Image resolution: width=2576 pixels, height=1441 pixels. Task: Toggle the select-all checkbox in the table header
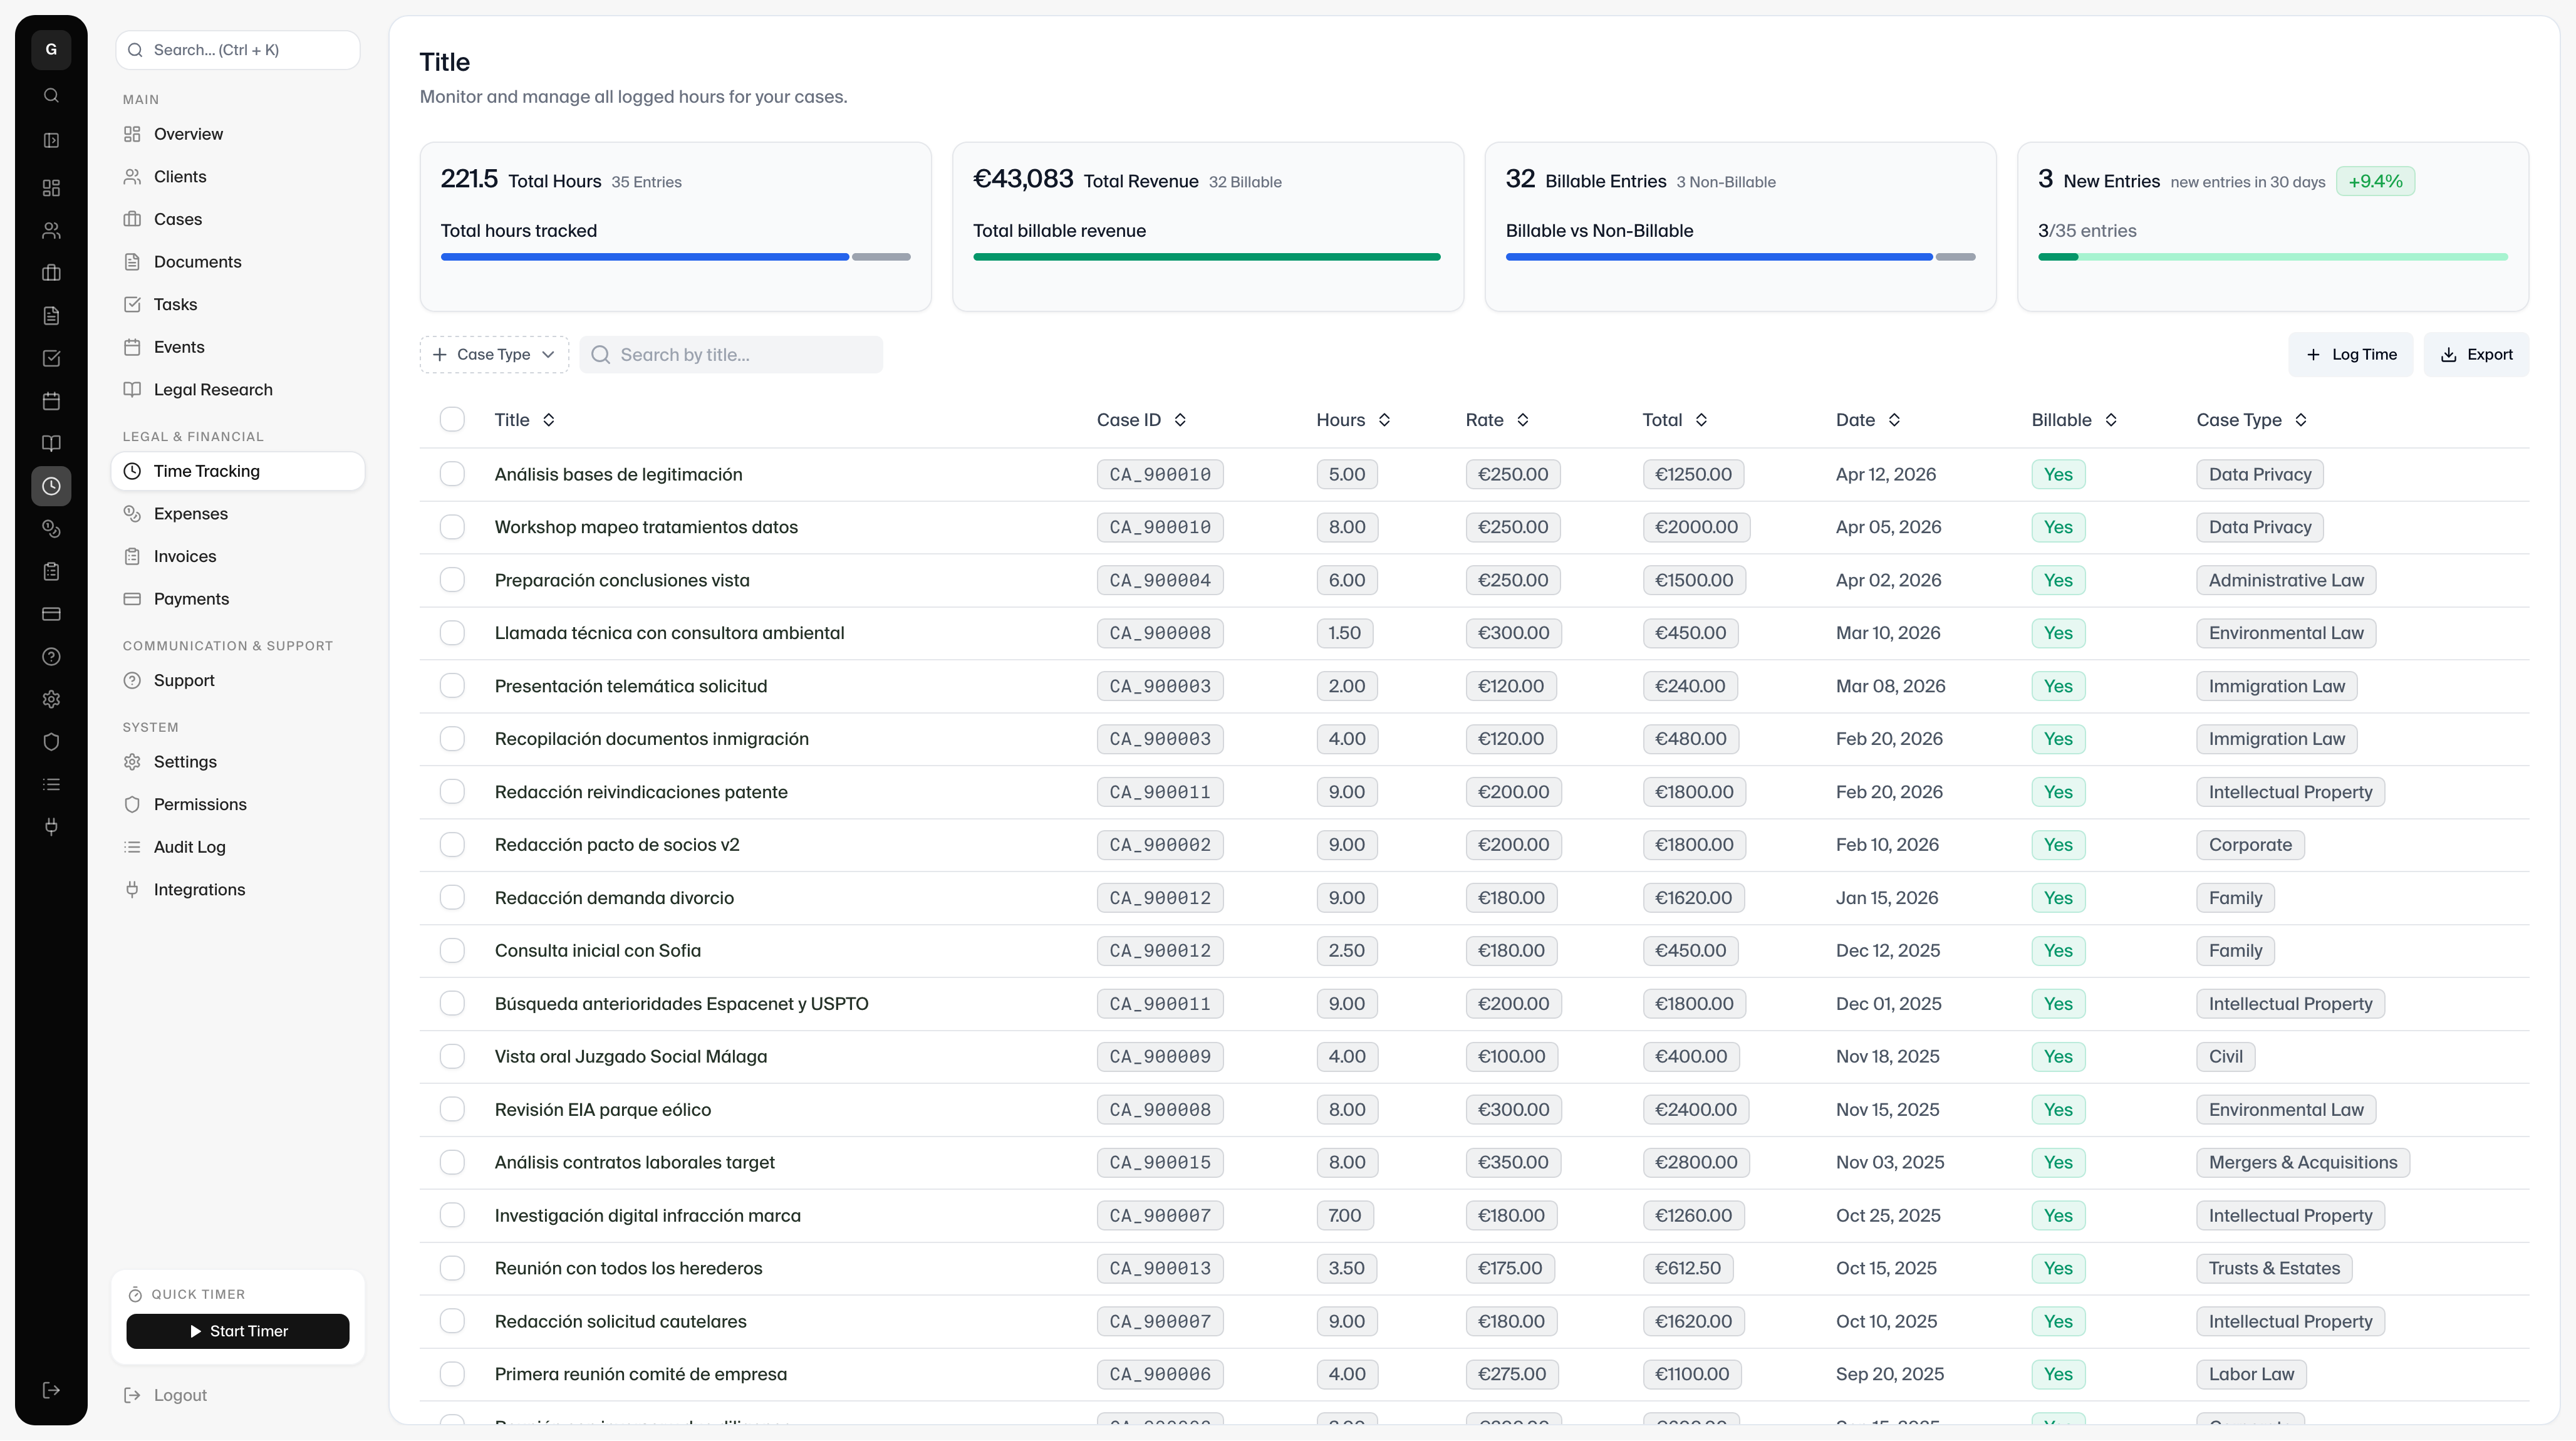tap(452, 419)
